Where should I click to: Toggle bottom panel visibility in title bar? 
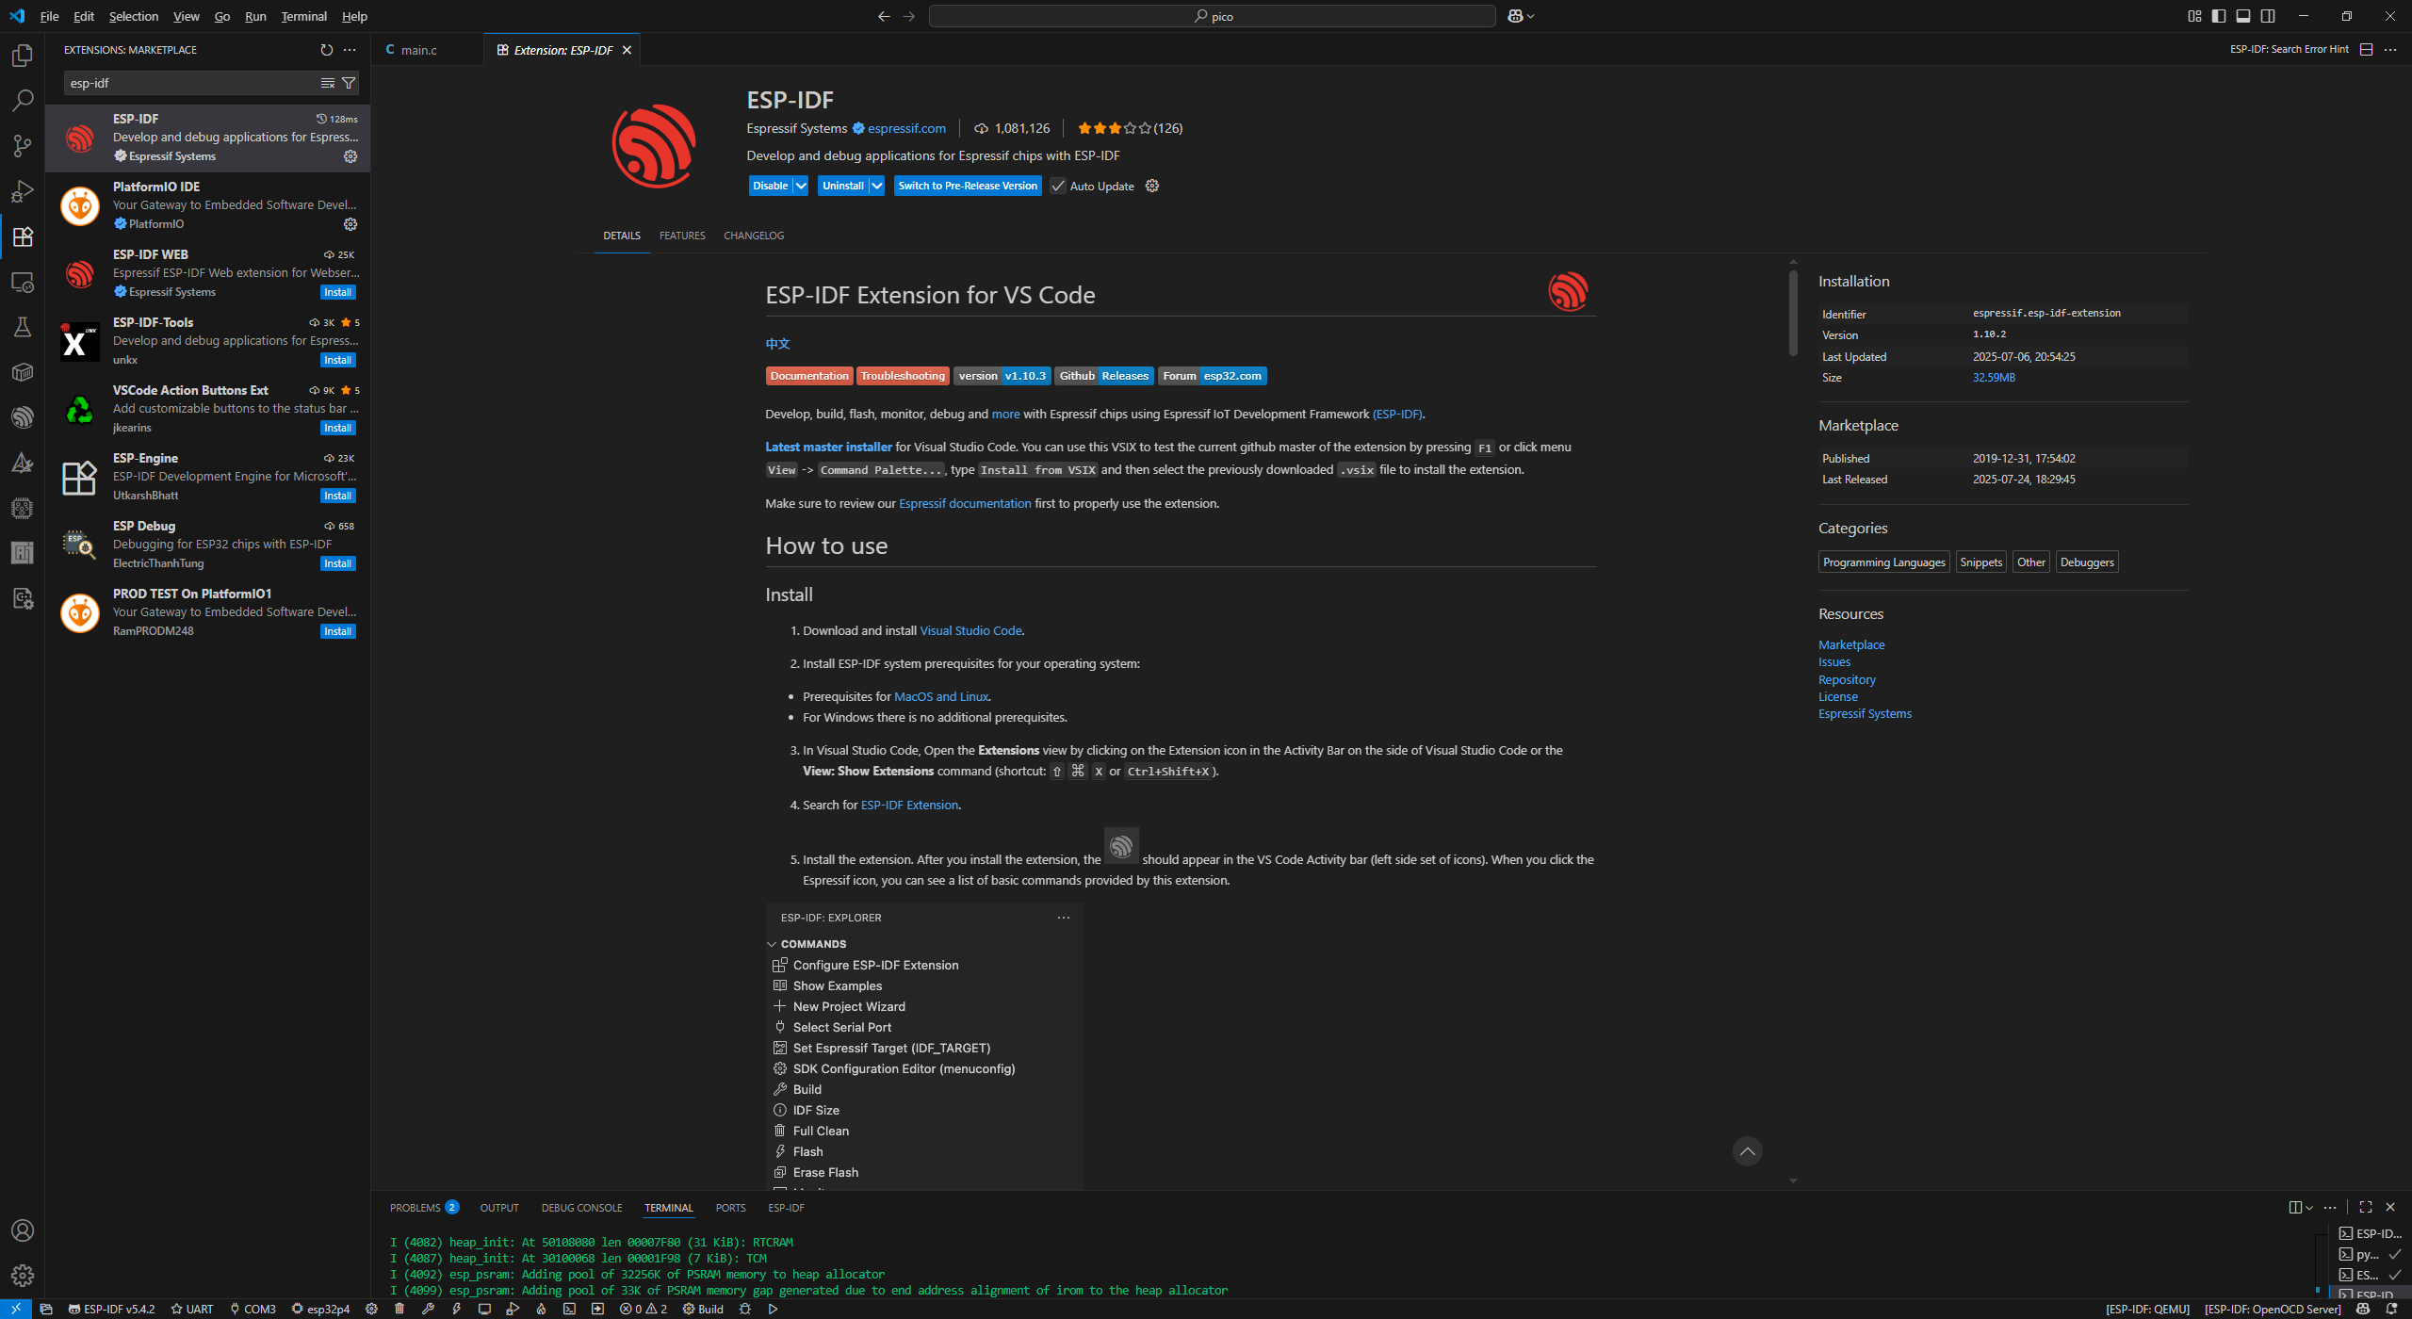(x=2243, y=16)
